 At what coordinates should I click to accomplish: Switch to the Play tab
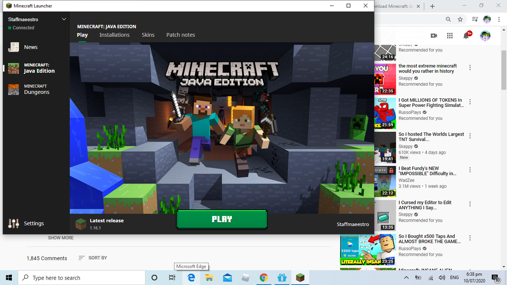pos(82,35)
